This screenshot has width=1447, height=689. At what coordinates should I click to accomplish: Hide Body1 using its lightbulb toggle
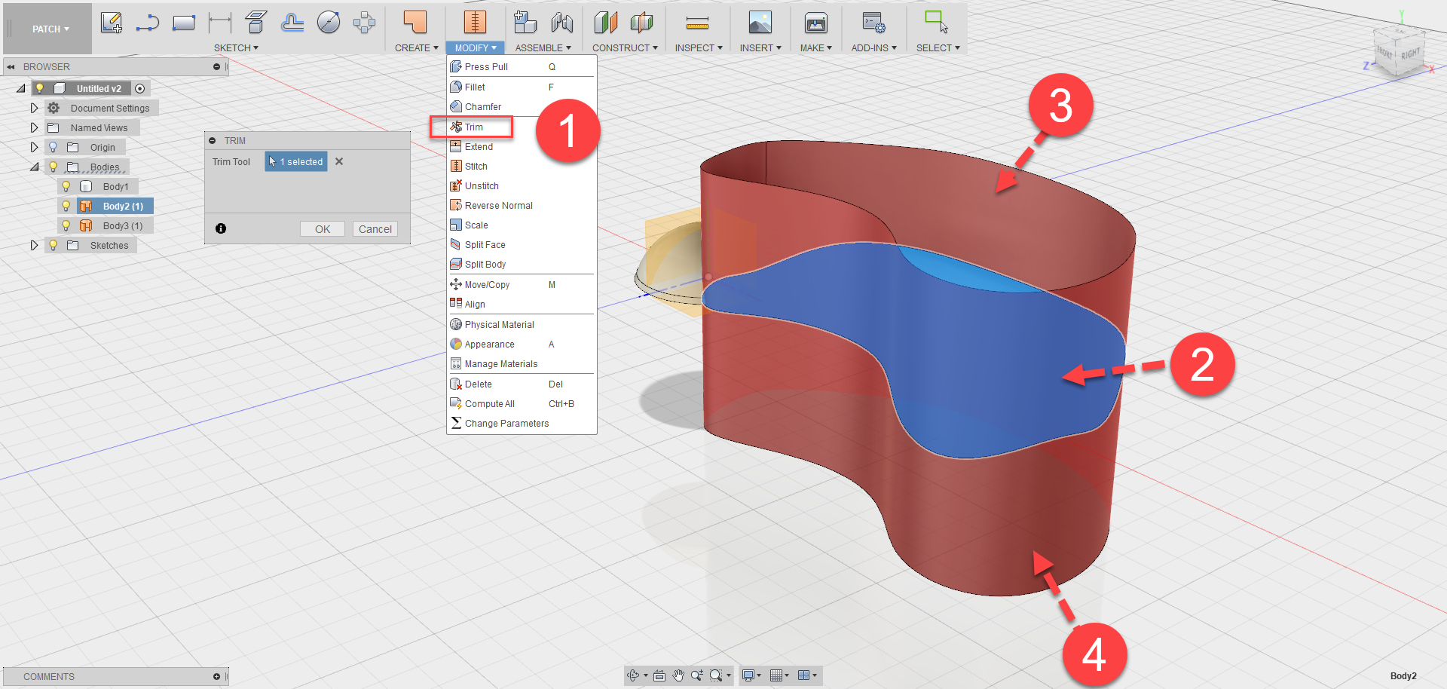coord(66,186)
